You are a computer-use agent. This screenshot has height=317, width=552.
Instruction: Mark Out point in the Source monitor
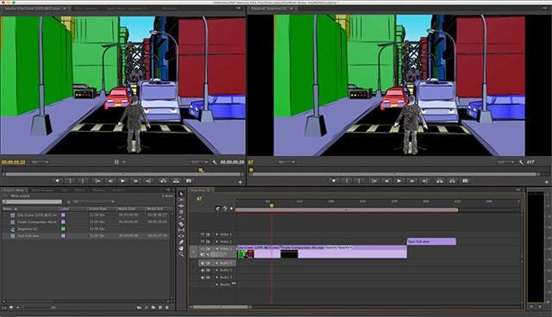pyautogui.click(x=83, y=181)
